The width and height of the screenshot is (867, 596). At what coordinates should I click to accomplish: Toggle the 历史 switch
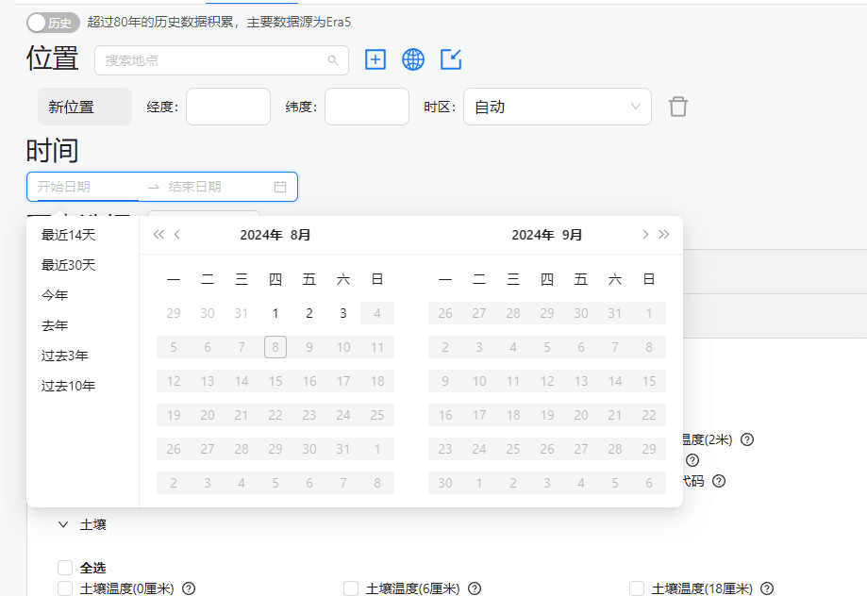53,22
